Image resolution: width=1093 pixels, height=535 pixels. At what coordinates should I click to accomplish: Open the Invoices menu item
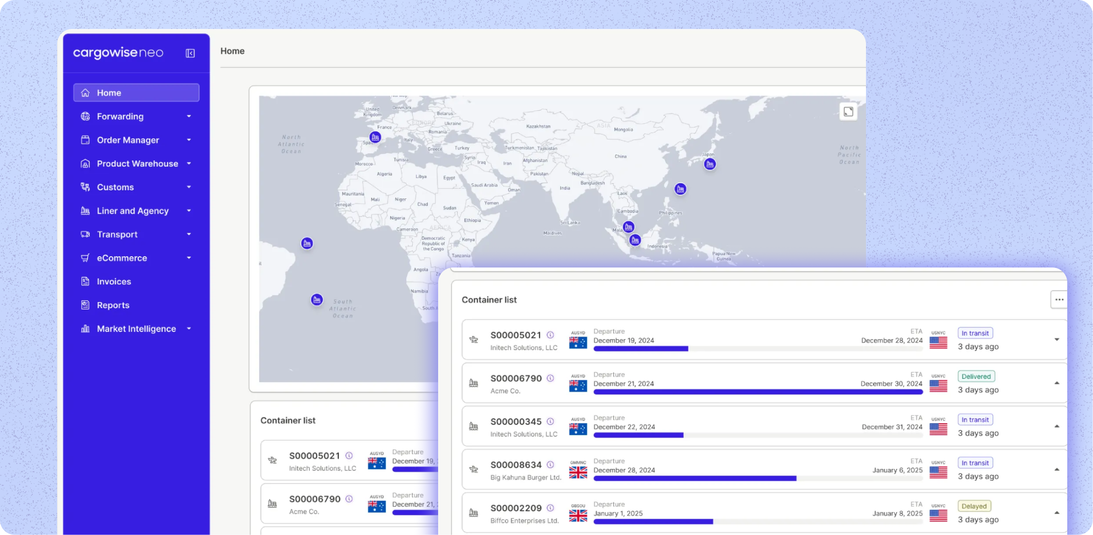click(x=114, y=282)
